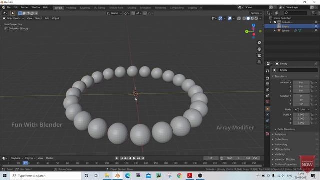Expand the Relations panel

[x=279, y=134]
